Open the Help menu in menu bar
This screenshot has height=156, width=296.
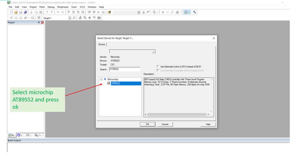(x=102, y=7)
